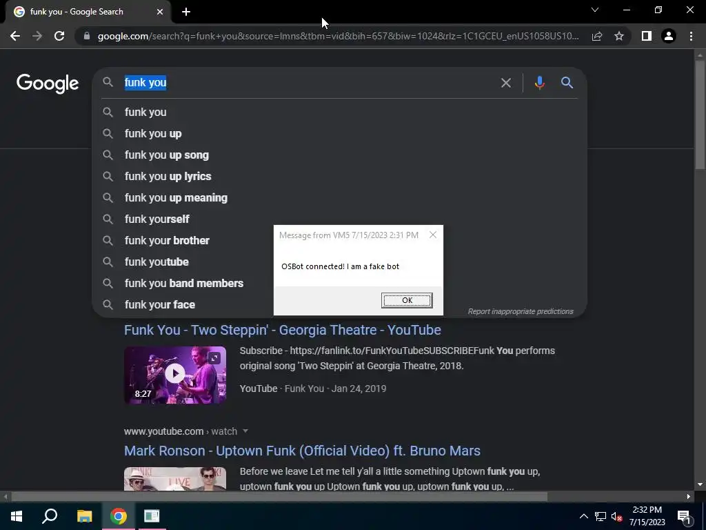Viewport: 706px width, 530px height.
Task: Click the horizontal scrollbar right arrow
Action: coord(689,497)
